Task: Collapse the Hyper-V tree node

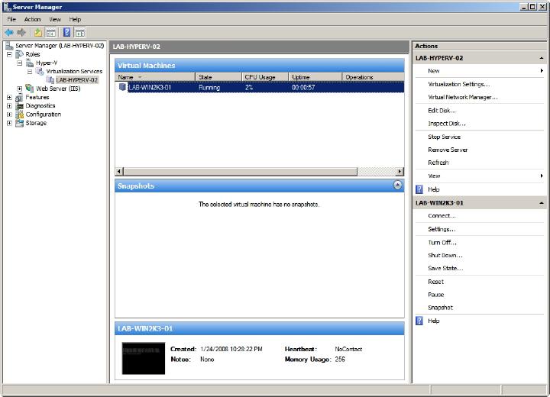Action: (x=20, y=63)
